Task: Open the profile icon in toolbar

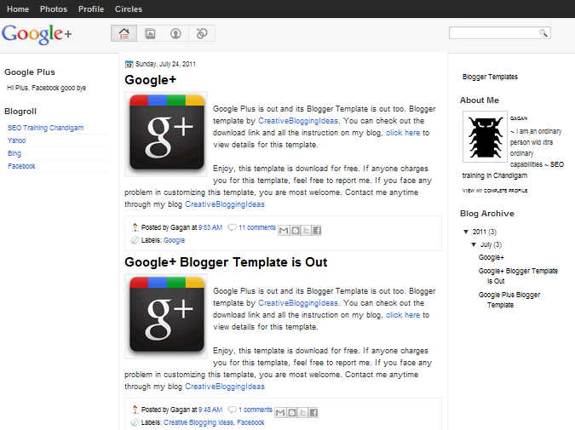Action: click(175, 33)
